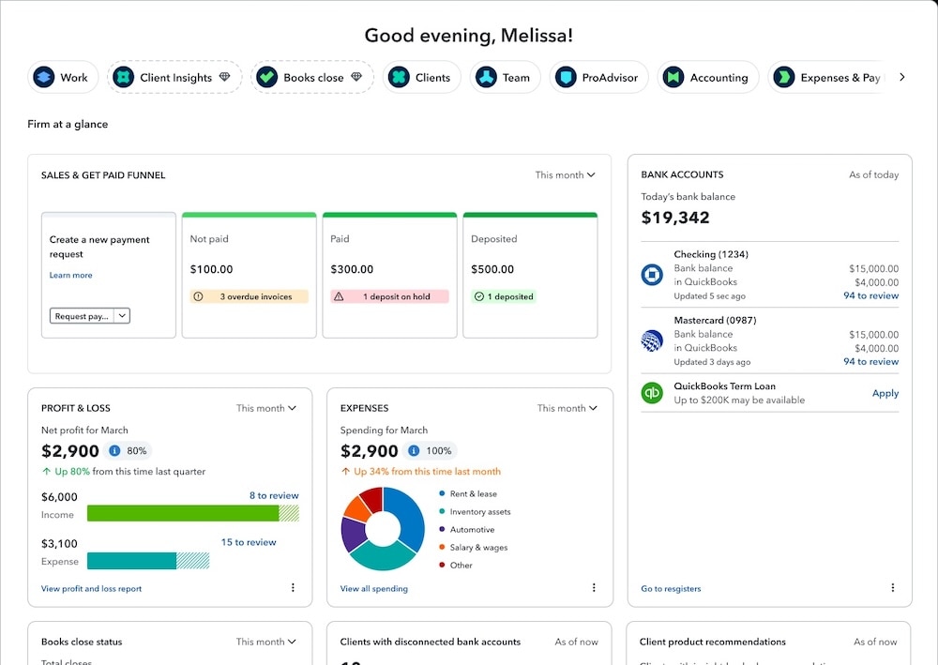
Task: Open Client Insights from the navigation bar
Action: (x=125, y=77)
